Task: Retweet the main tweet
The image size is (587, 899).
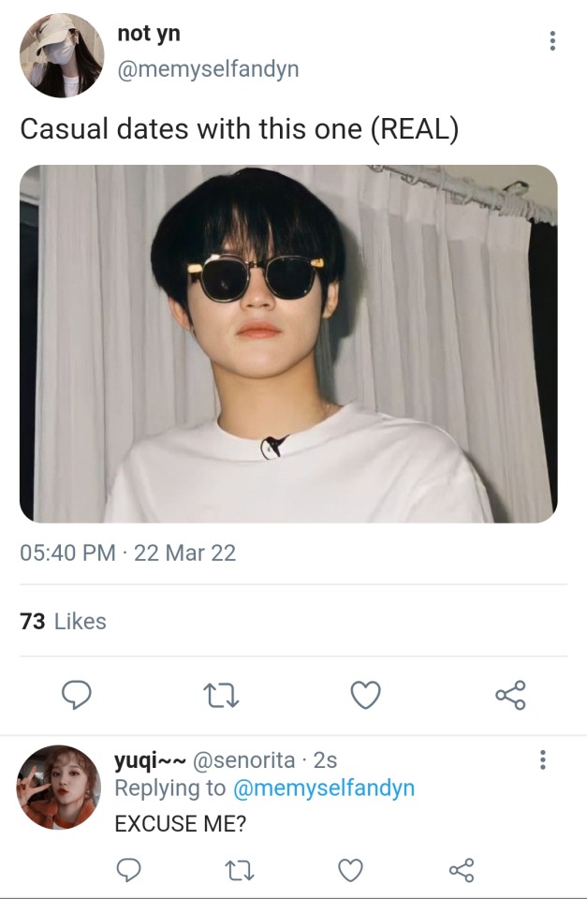Action: [x=221, y=695]
